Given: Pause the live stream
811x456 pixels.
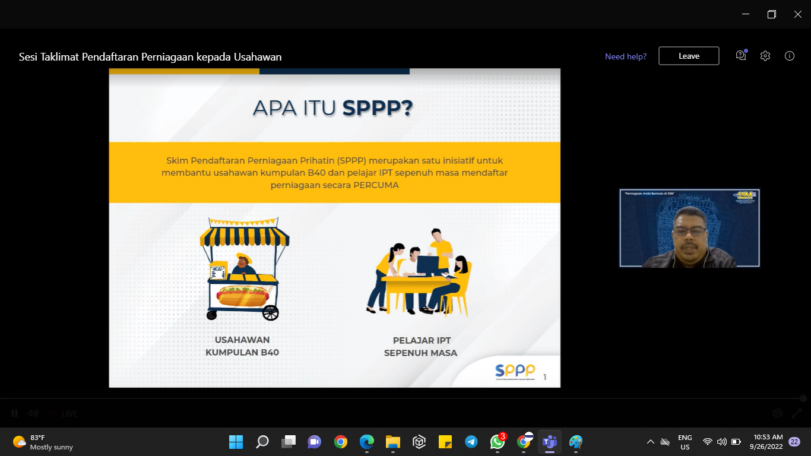Looking at the screenshot, I should 15,413.
